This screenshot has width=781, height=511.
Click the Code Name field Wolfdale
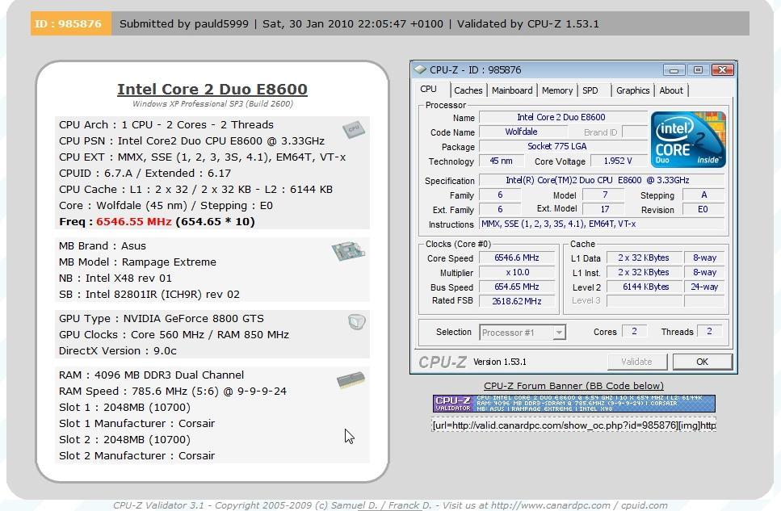pos(523,132)
